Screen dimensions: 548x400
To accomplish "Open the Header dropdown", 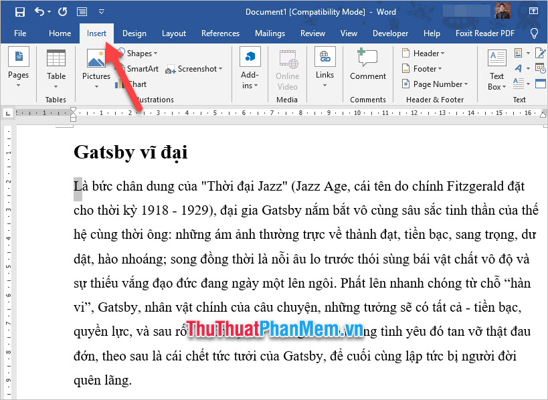I will point(424,53).
